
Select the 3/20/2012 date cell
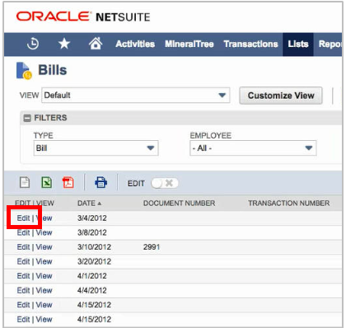click(94, 261)
